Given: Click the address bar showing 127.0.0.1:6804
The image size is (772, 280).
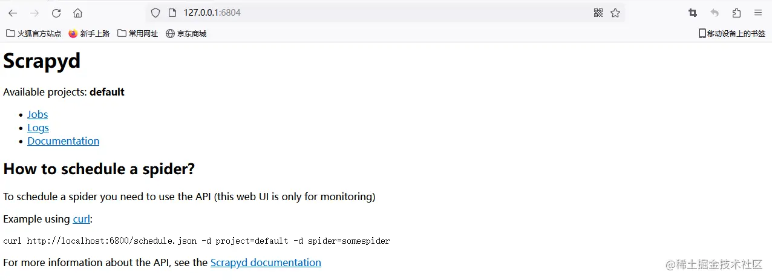Looking at the screenshot, I should pos(375,13).
